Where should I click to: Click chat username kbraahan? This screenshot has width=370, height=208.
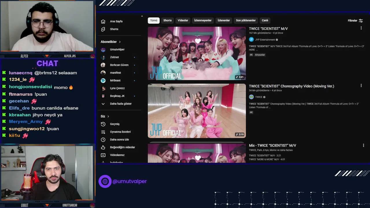click(20, 115)
